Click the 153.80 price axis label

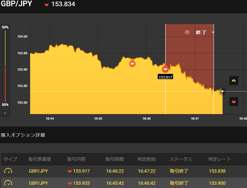point(22,103)
